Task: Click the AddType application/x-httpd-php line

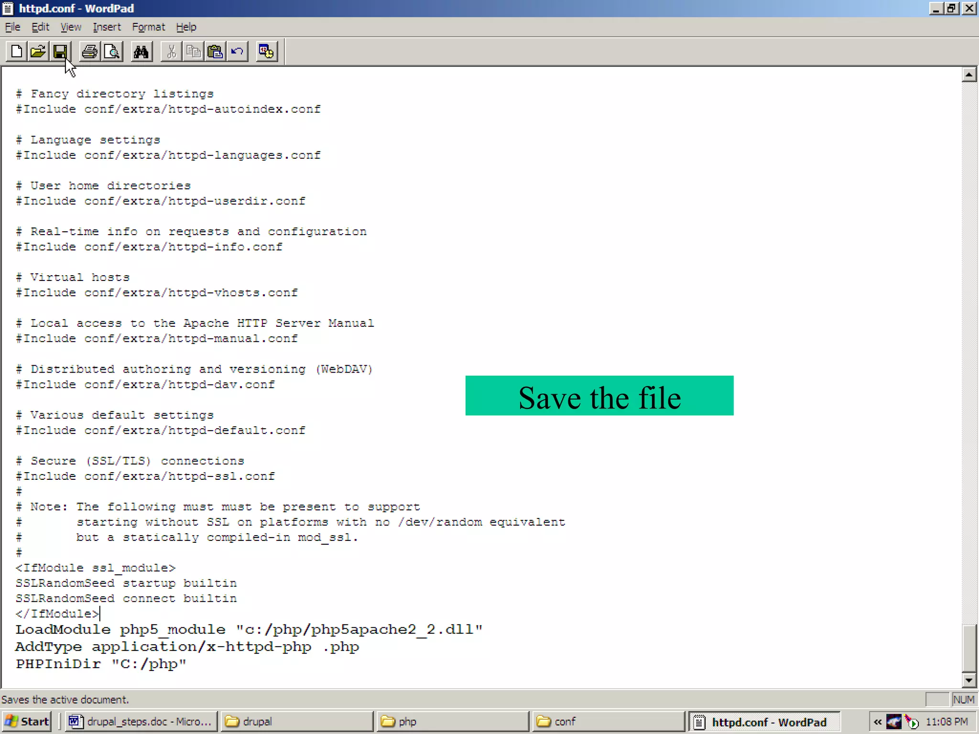Action: point(187,647)
